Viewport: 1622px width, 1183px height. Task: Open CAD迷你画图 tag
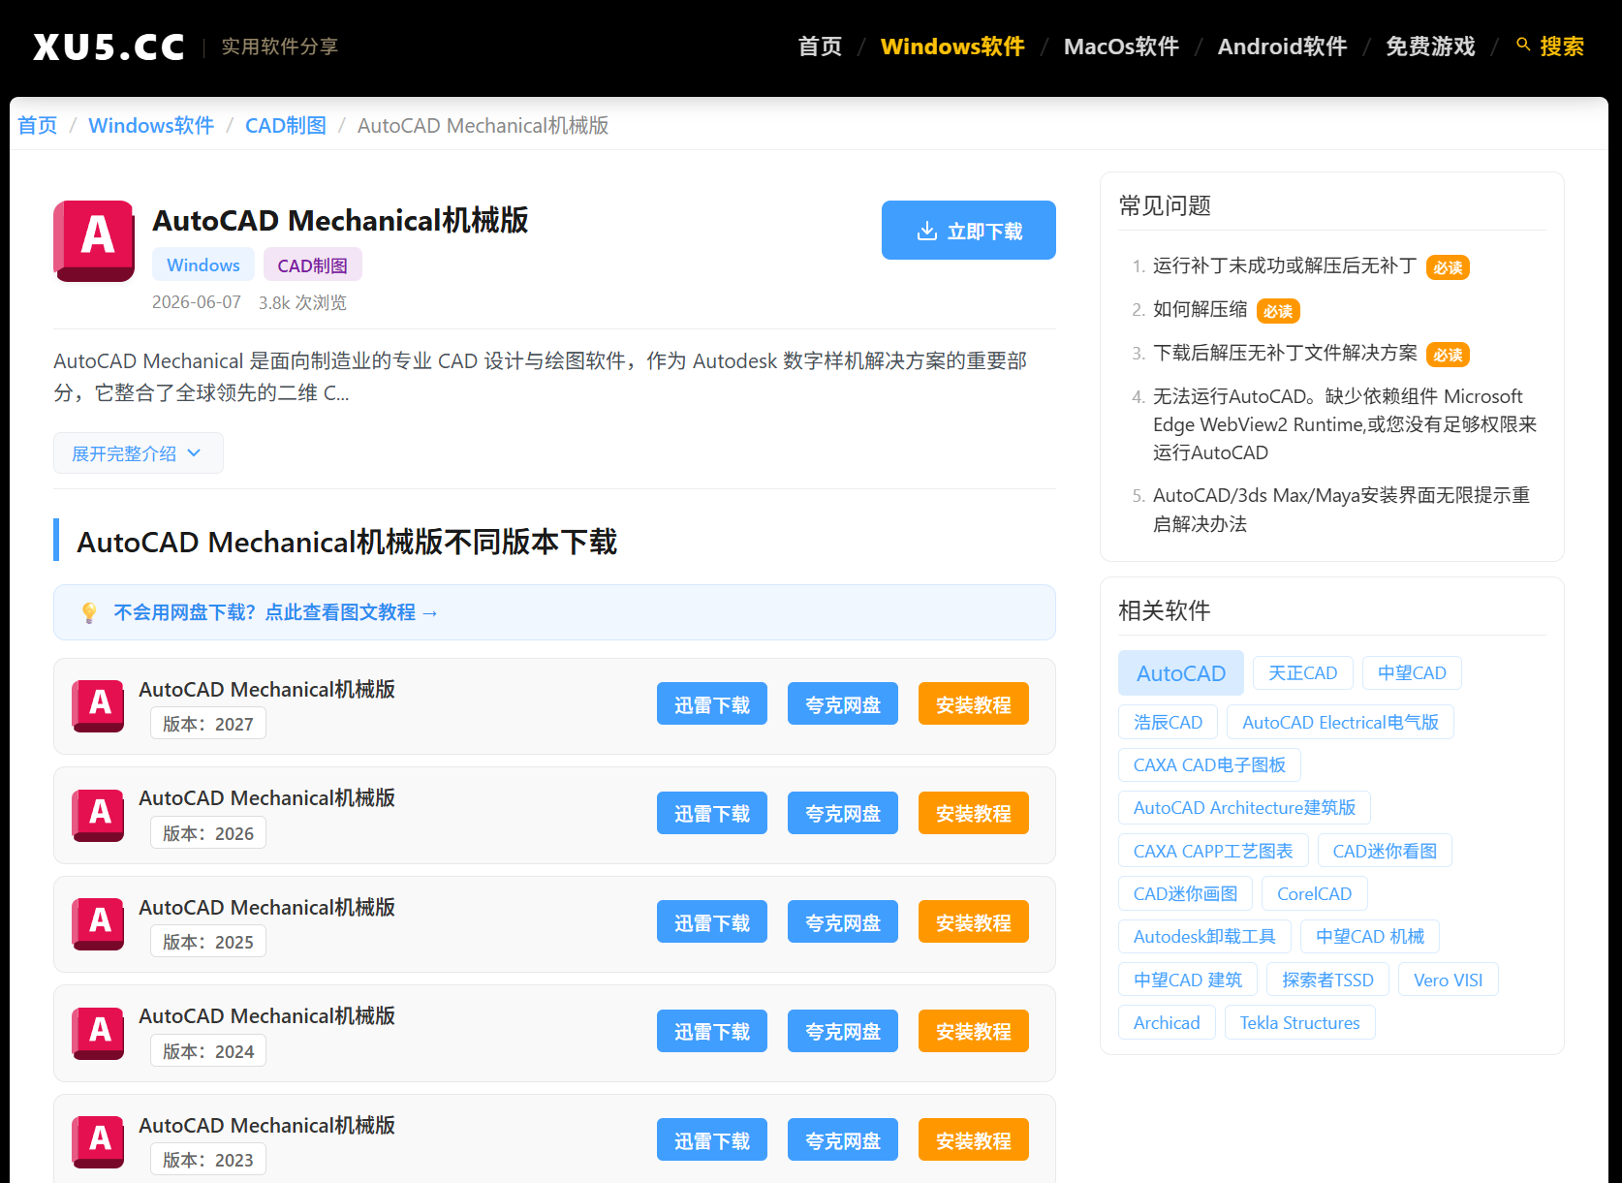tap(1185, 893)
